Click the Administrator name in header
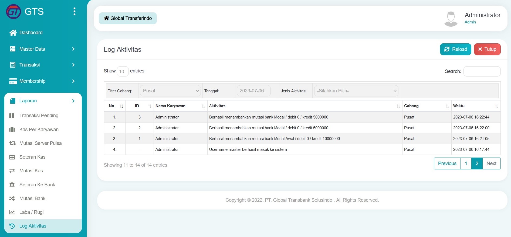This screenshot has height=237, width=511. [x=482, y=15]
